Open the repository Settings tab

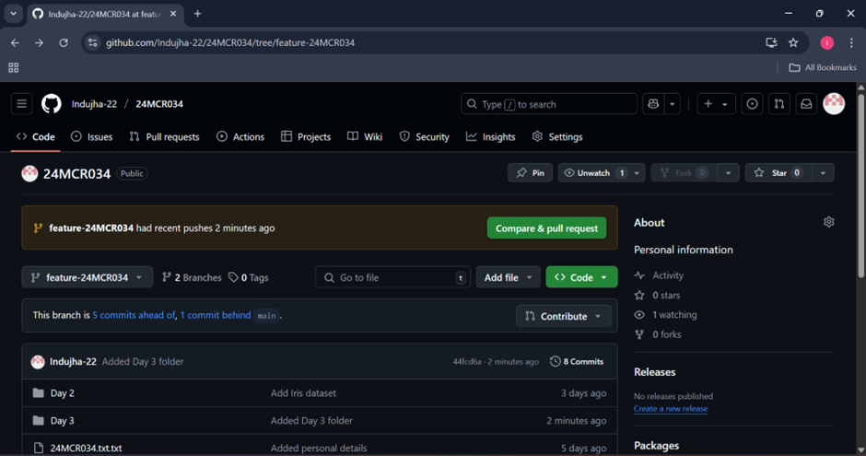point(557,137)
